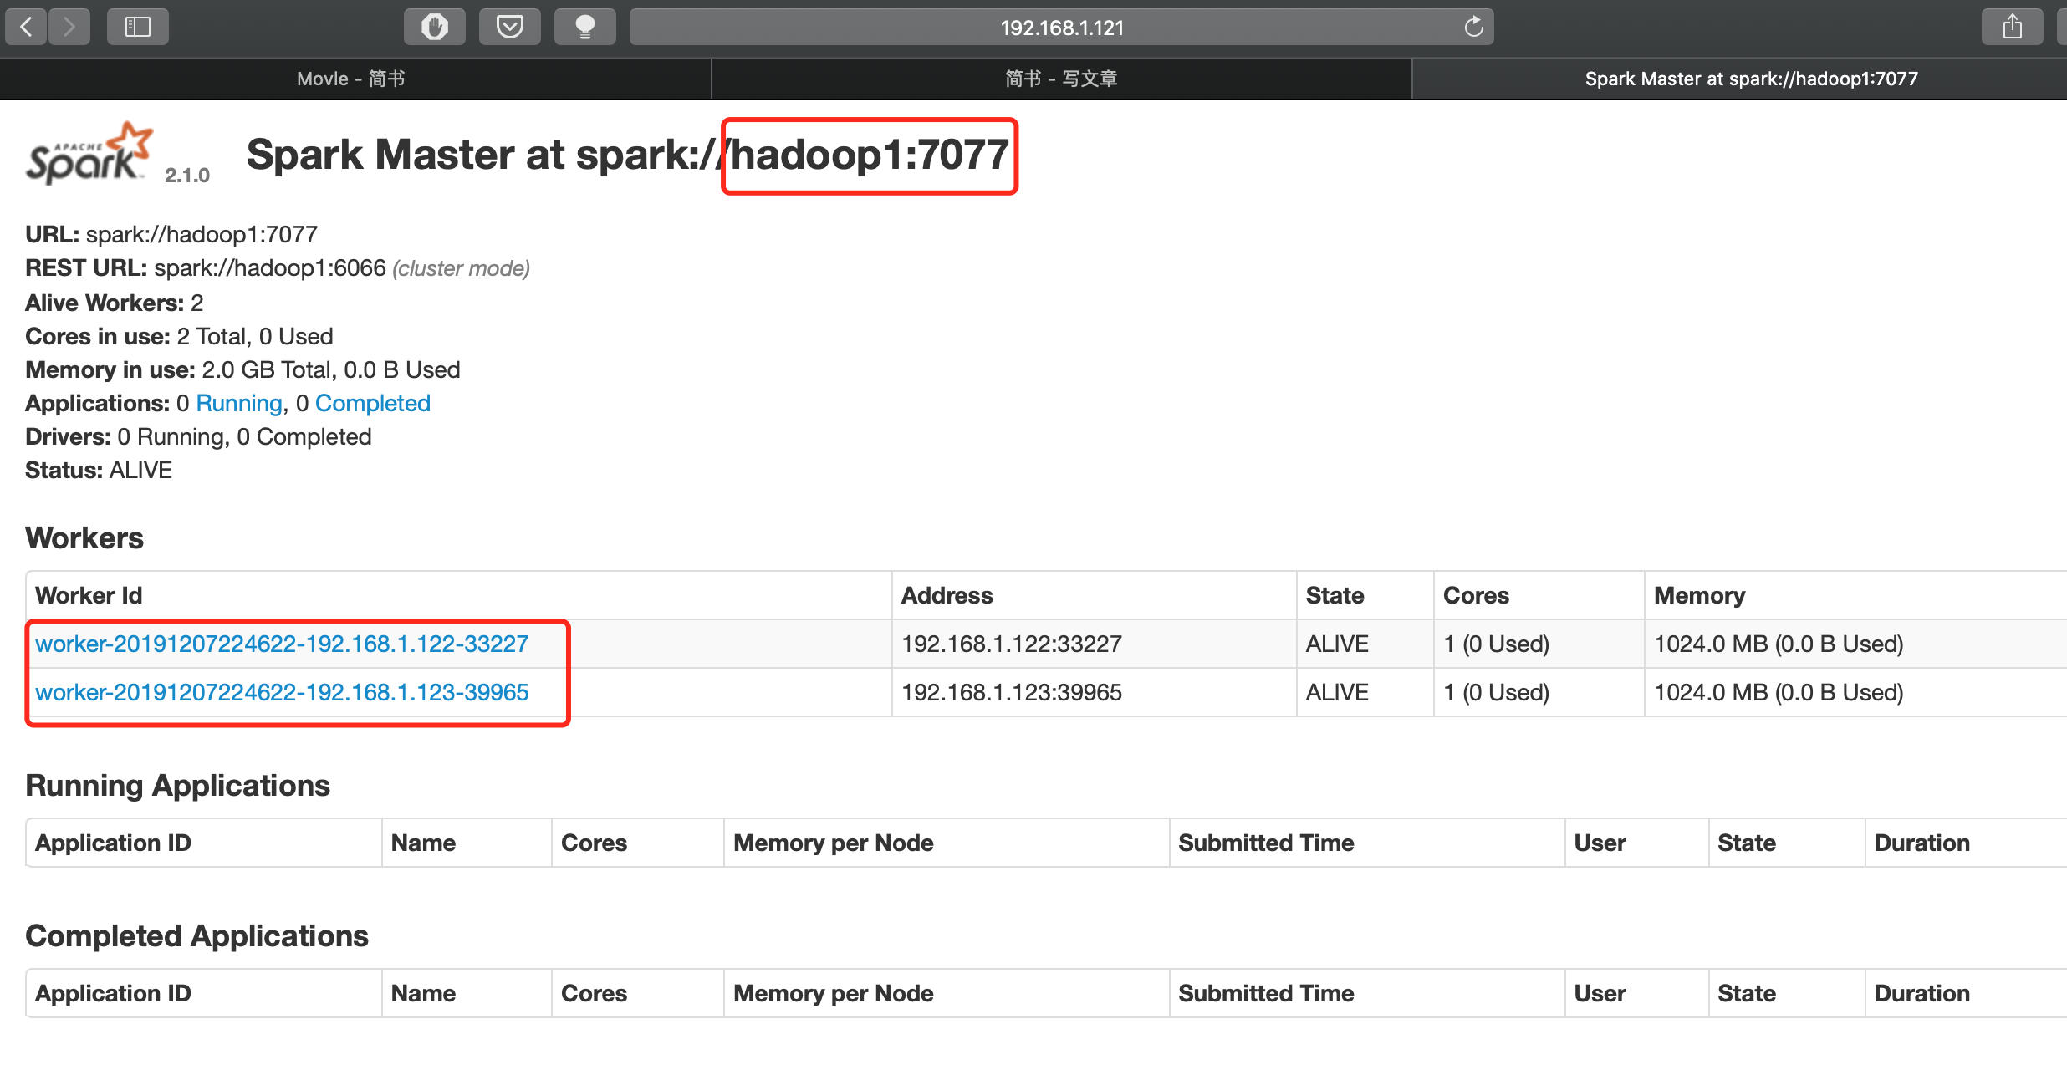
Task: Open the Running applications link
Action: (x=239, y=403)
